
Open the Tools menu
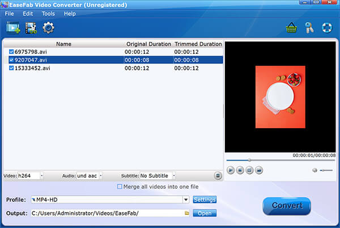48,14
